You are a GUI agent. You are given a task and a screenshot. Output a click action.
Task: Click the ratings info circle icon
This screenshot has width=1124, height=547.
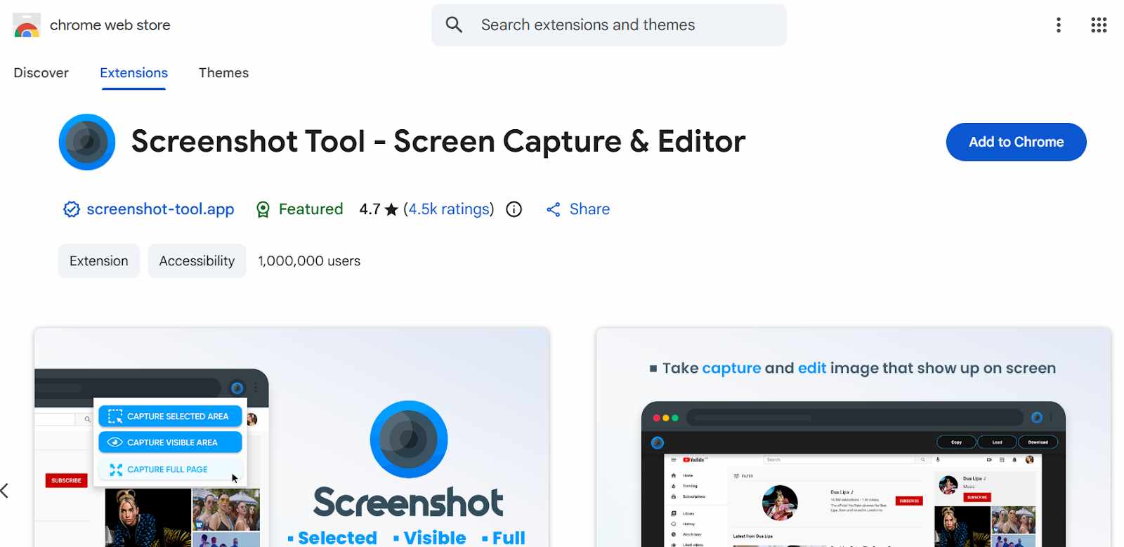pos(514,209)
